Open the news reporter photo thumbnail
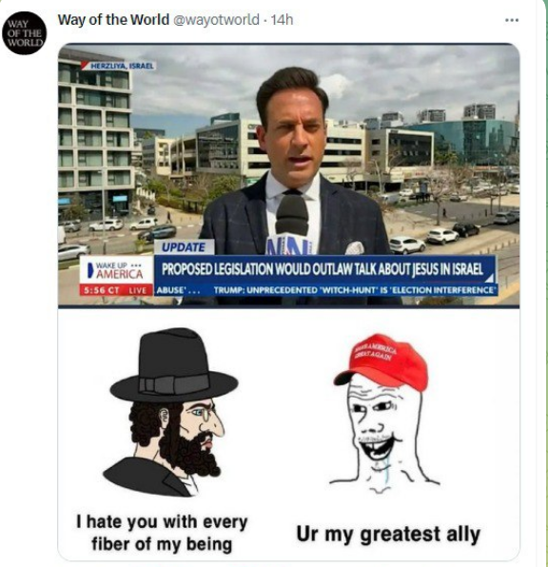 288,175
